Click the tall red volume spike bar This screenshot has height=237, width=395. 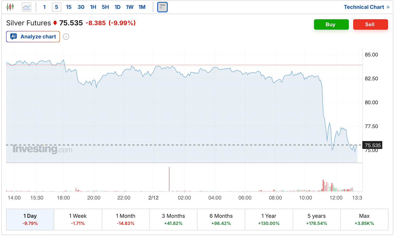[169, 179]
